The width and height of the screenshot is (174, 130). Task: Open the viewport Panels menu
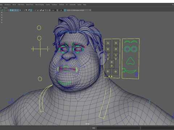tap(5, 8)
